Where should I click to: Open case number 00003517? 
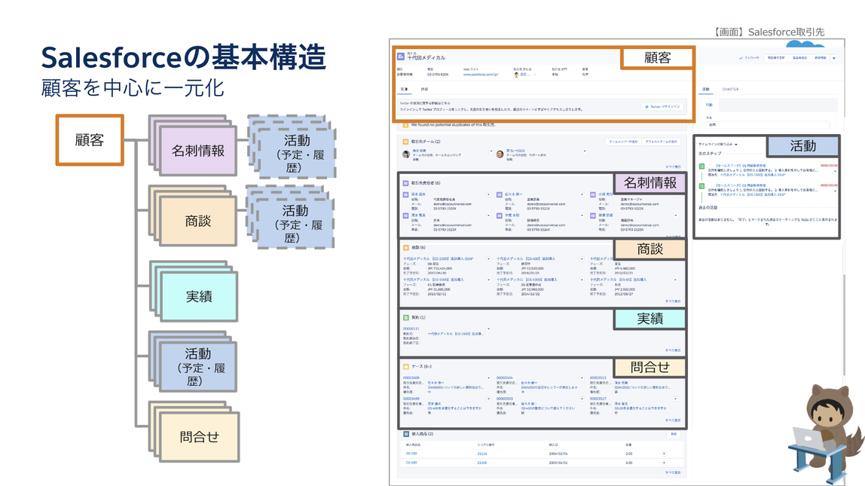point(598,399)
